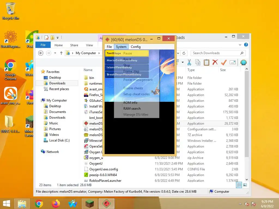
Task: Click the E-mail envelope toolbar icon
Action: (x=233, y=62)
